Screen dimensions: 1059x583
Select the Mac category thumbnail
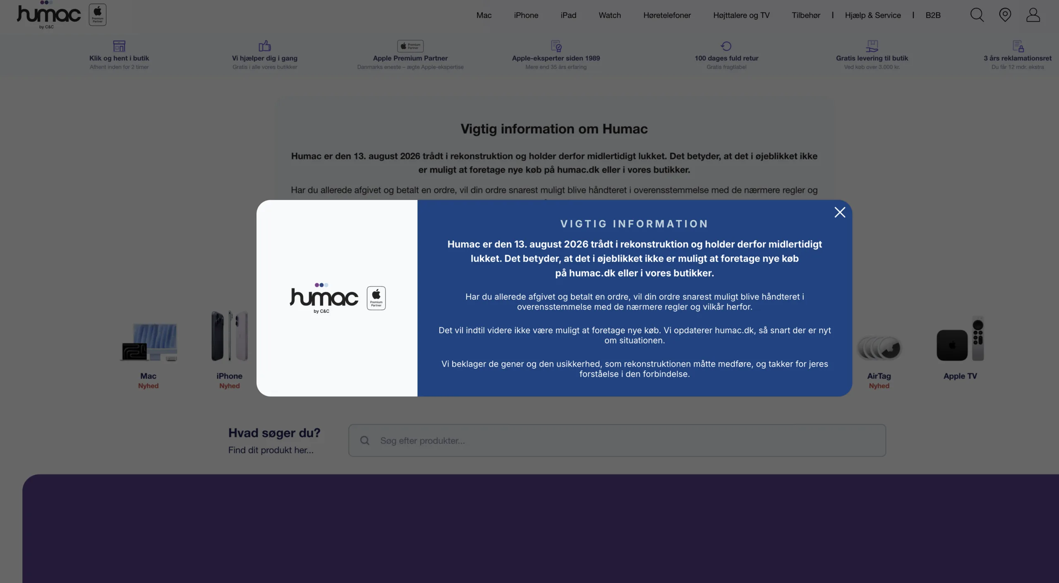coord(149,342)
